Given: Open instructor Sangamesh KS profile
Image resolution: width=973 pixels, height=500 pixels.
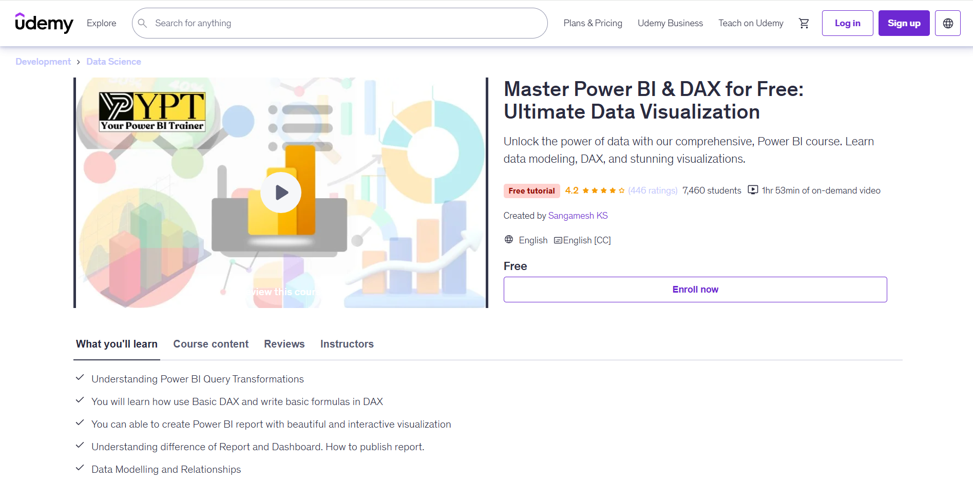Looking at the screenshot, I should point(578,216).
